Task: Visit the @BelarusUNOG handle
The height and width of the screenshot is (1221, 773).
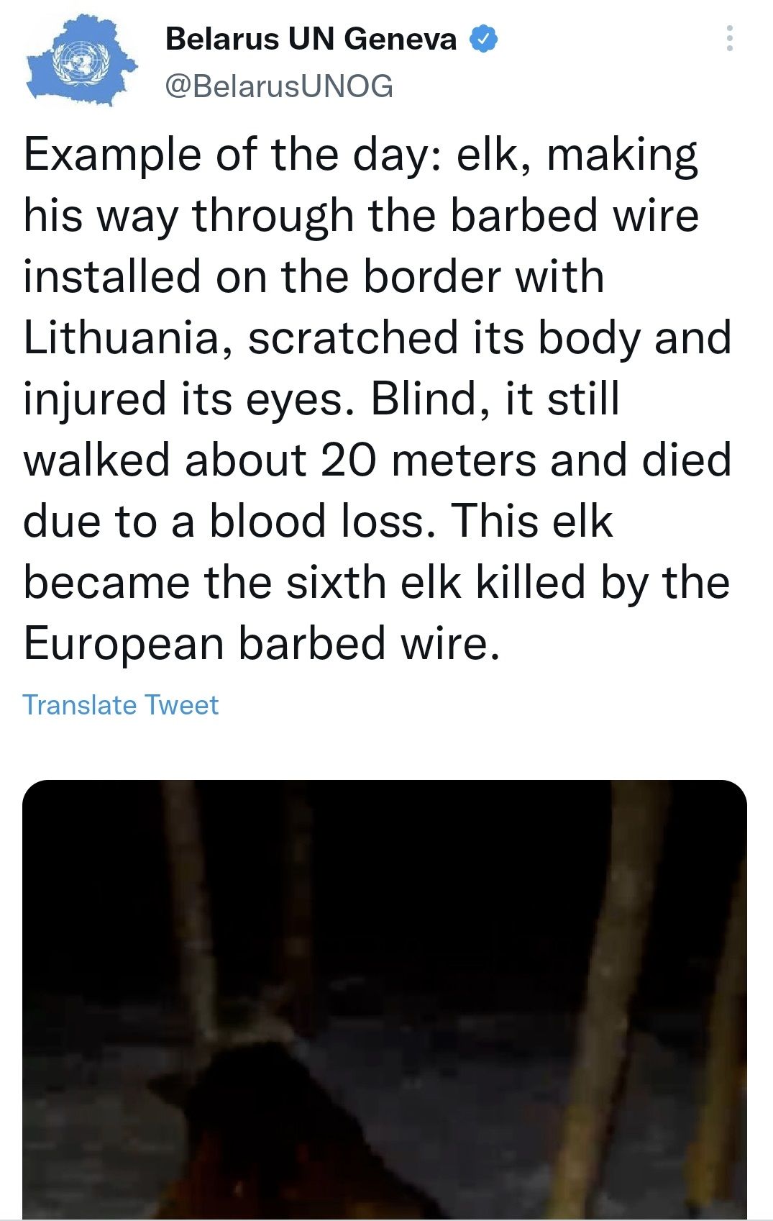Action: pyautogui.click(x=279, y=86)
